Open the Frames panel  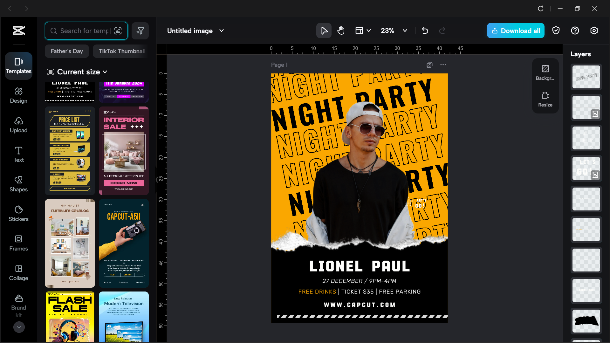18,243
